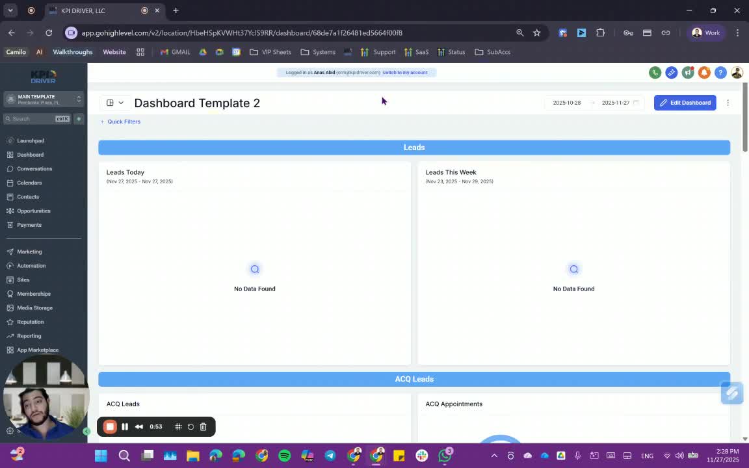Open the Systems bookmark folder

click(x=318, y=52)
